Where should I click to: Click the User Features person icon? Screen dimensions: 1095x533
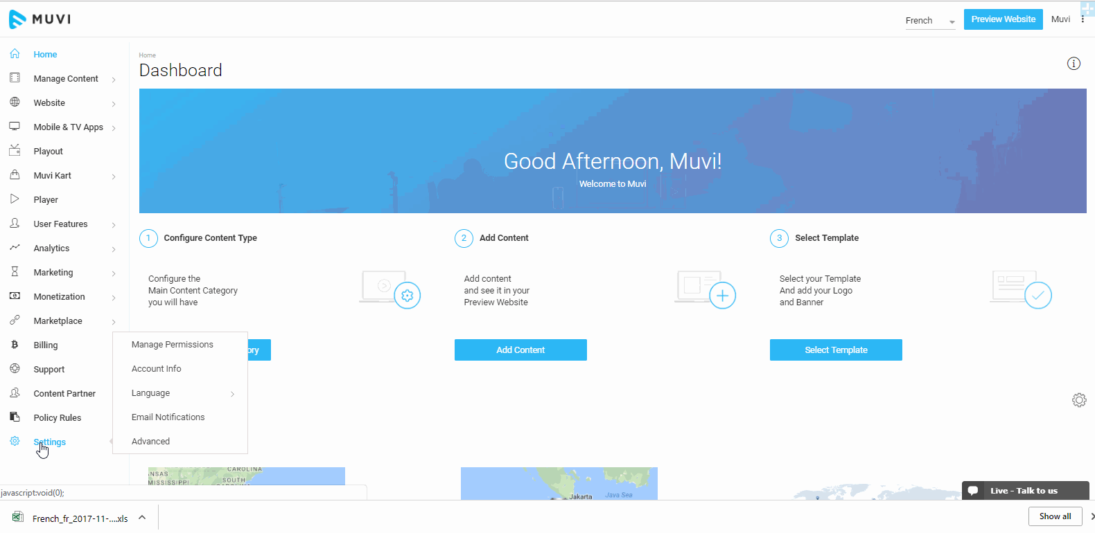point(15,223)
